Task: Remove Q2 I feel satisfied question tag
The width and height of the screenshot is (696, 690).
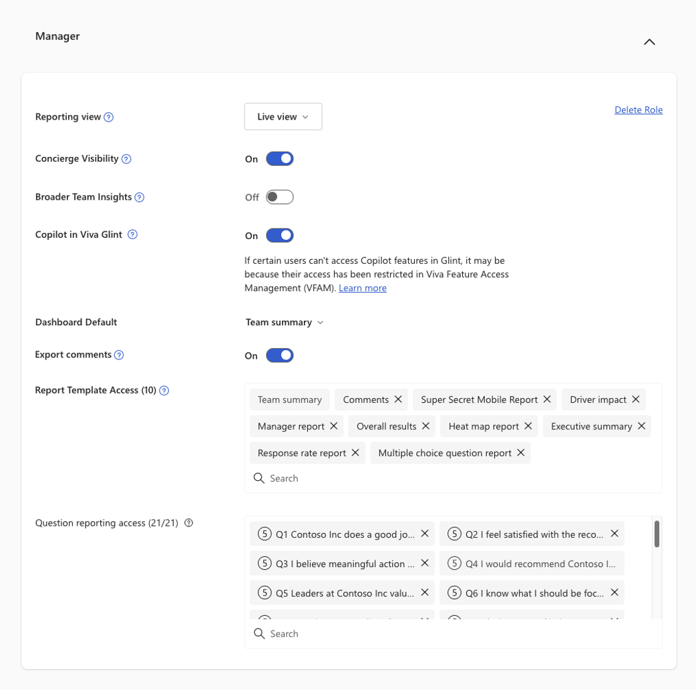Action: pyautogui.click(x=615, y=533)
